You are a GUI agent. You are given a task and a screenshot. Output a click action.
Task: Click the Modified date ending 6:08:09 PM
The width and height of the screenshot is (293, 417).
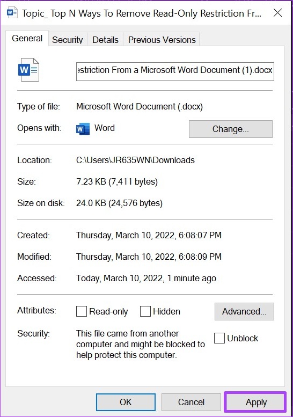[x=149, y=257]
